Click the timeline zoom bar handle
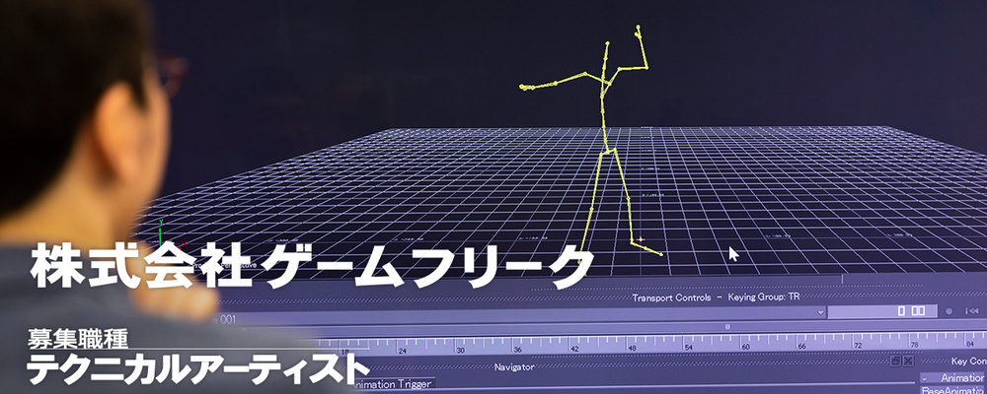The width and height of the screenshot is (987, 394). click(727, 327)
